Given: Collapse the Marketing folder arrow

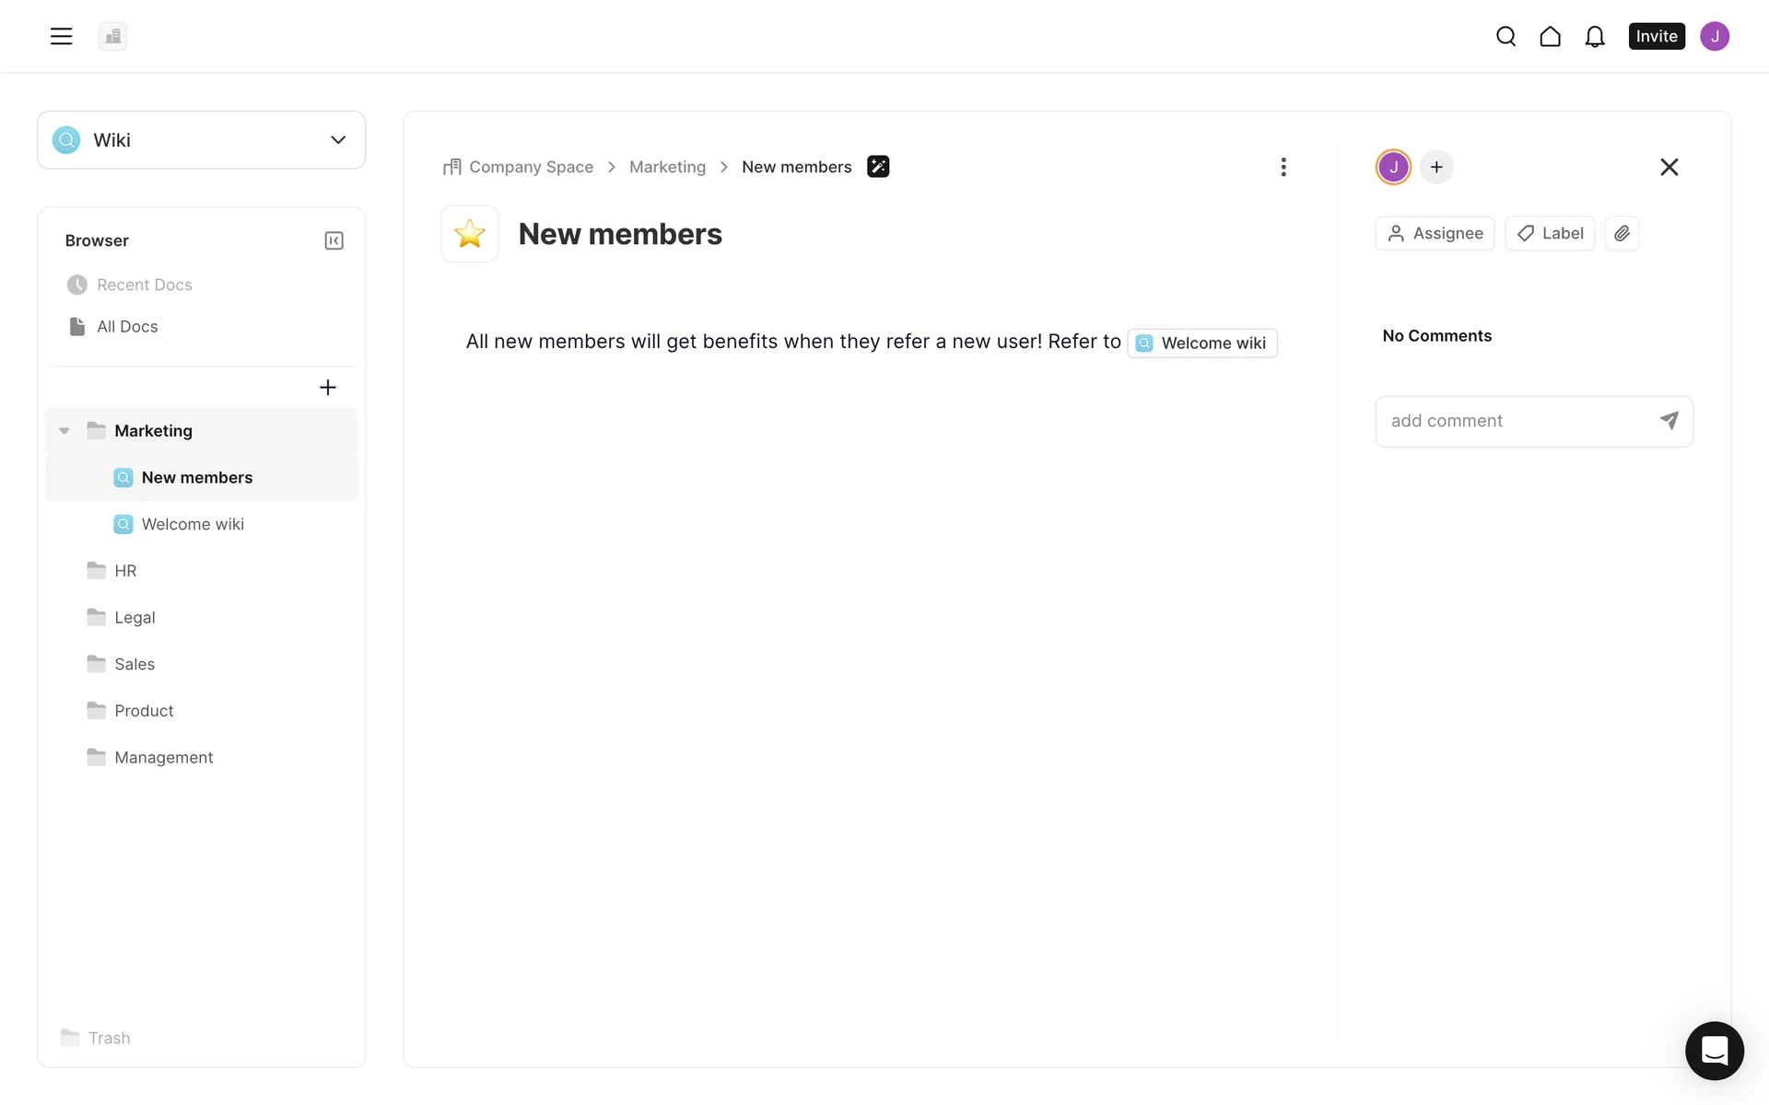Looking at the screenshot, I should tap(64, 431).
